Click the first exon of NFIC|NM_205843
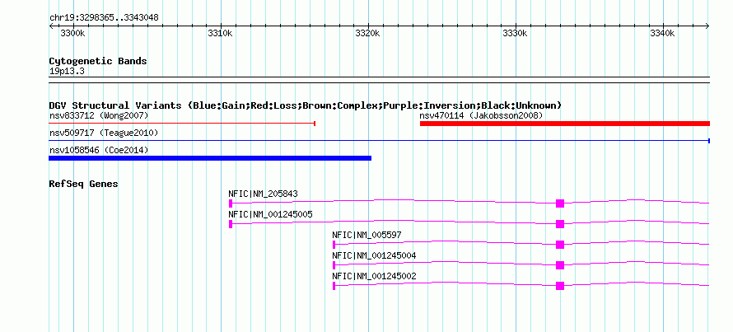Screen dimensions: 733x332 click(x=231, y=203)
